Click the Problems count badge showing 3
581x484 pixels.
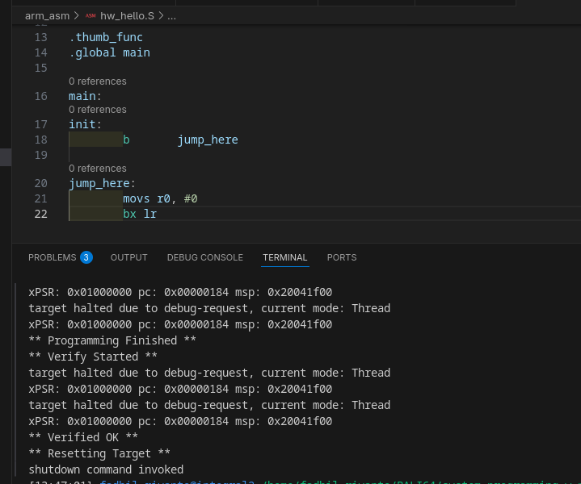(86, 257)
